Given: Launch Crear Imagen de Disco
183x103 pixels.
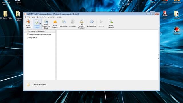Looking at the screenshot, I should [46, 24].
